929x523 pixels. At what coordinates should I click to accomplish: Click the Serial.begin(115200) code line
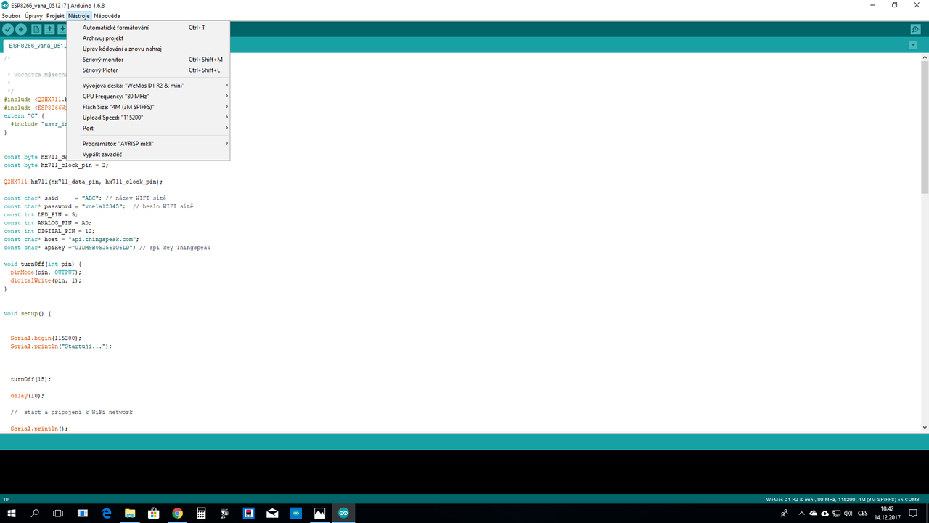tap(46, 338)
